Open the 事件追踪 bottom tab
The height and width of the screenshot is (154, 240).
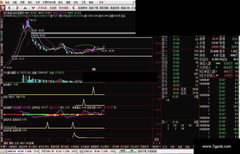[x=65, y=147]
